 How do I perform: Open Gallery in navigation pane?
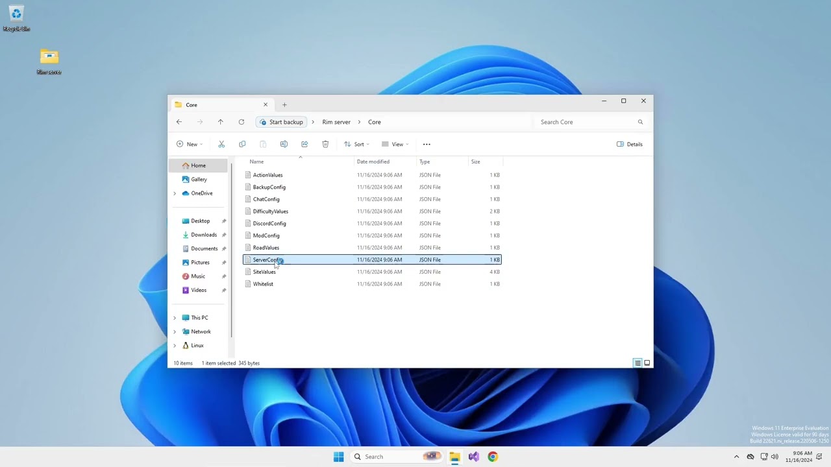[x=198, y=180]
